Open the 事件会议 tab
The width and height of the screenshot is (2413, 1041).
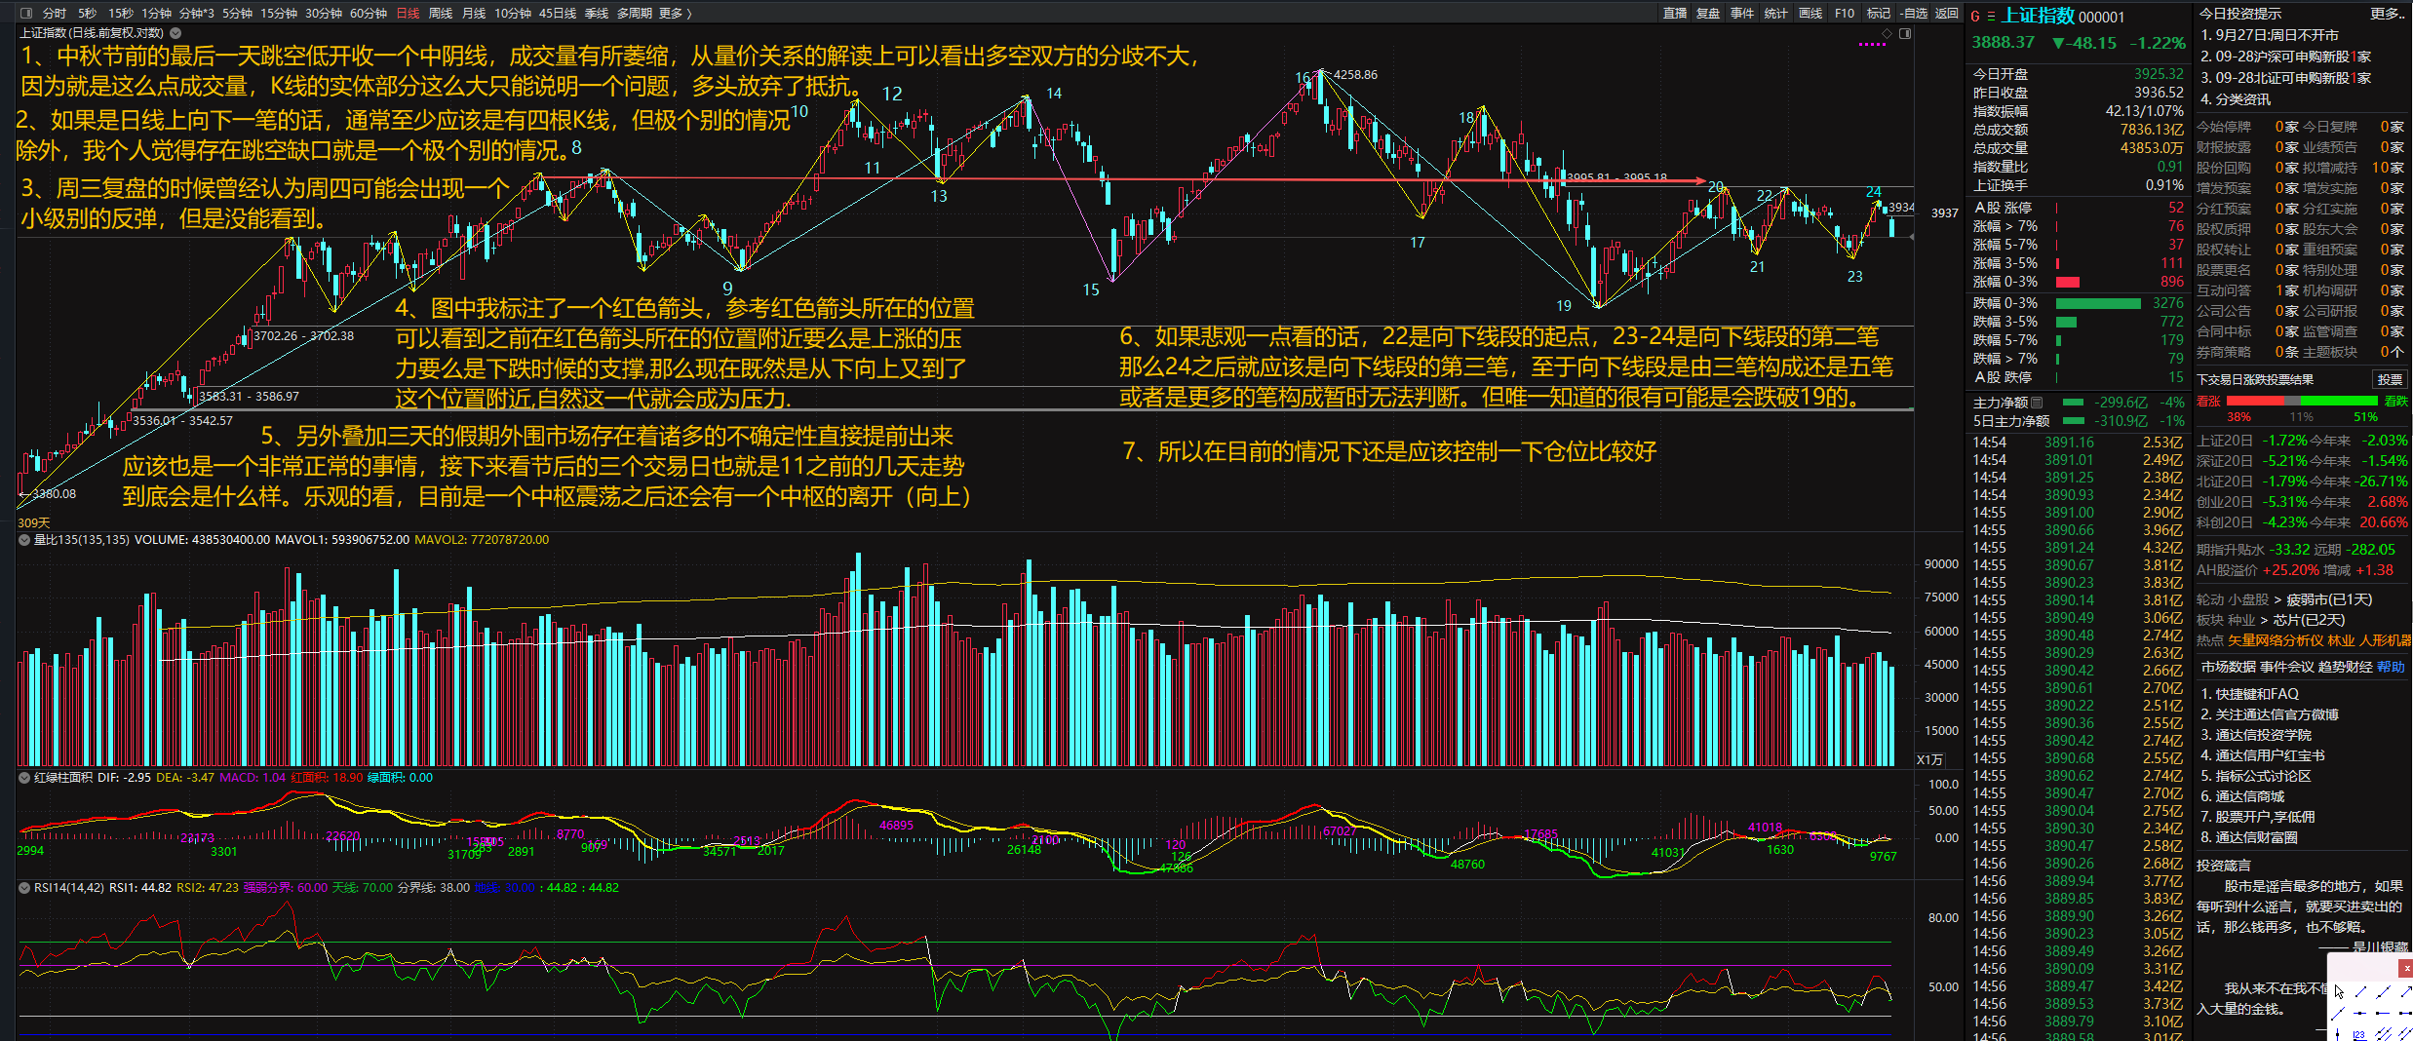pos(2287,667)
